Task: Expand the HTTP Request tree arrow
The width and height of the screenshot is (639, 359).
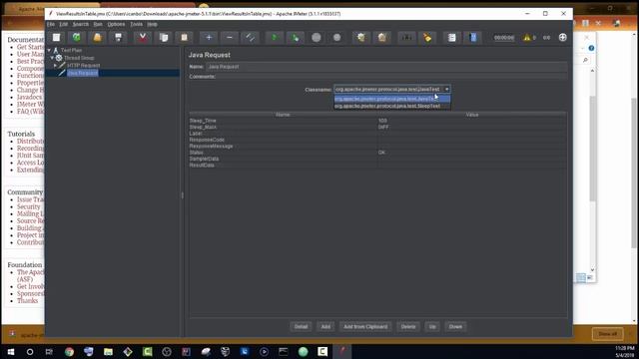Action: point(56,65)
